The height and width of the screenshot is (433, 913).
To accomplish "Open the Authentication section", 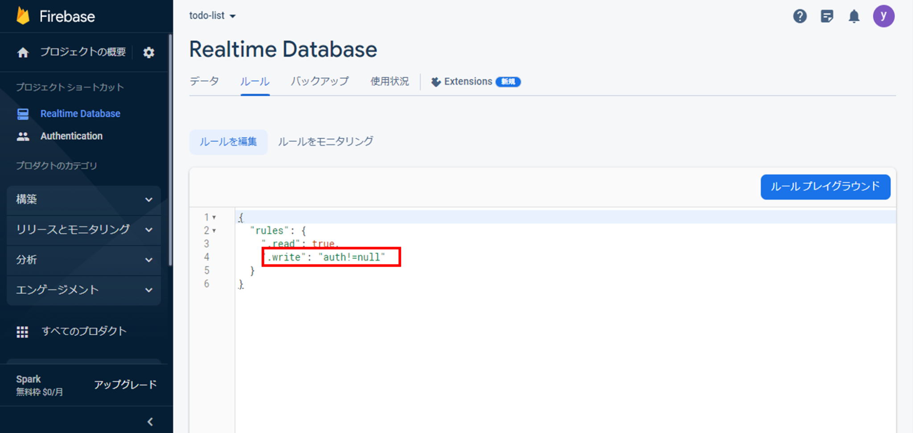I will [71, 136].
